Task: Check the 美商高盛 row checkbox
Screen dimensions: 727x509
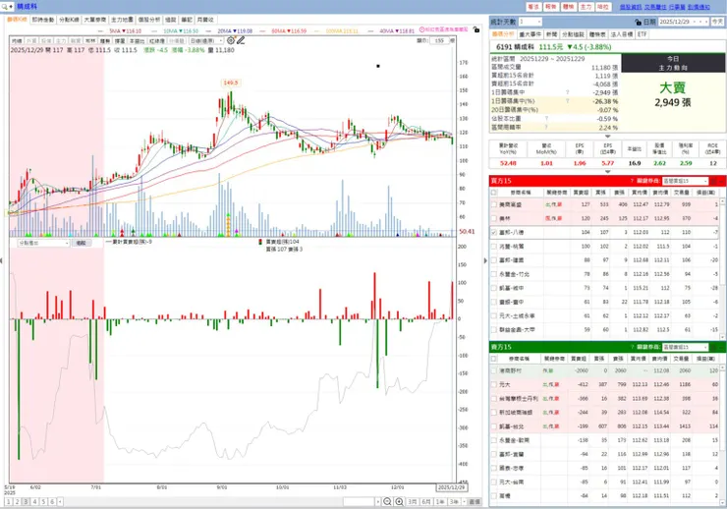Action: coord(494,204)
